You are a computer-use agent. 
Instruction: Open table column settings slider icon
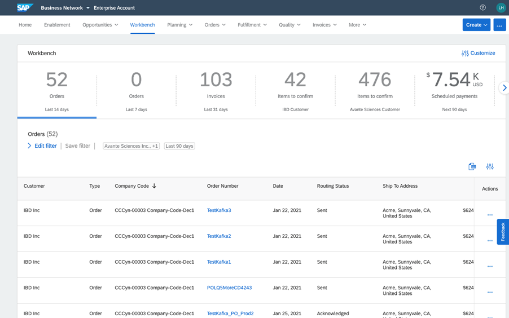coord(490,166)
